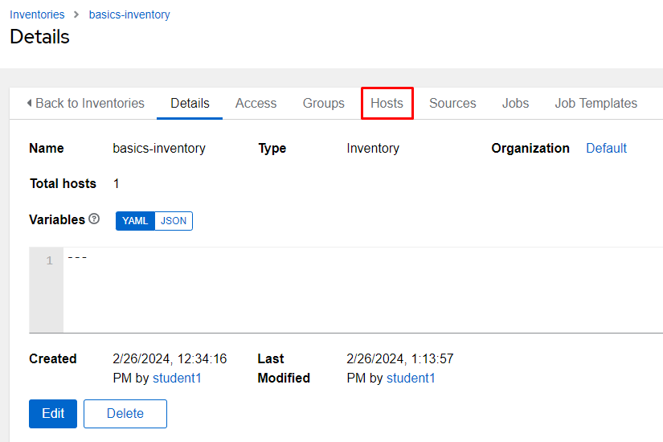Open the Job Templates tab
Image resolution: width=663 pixels, height=442 pixels.
(595, 103)
